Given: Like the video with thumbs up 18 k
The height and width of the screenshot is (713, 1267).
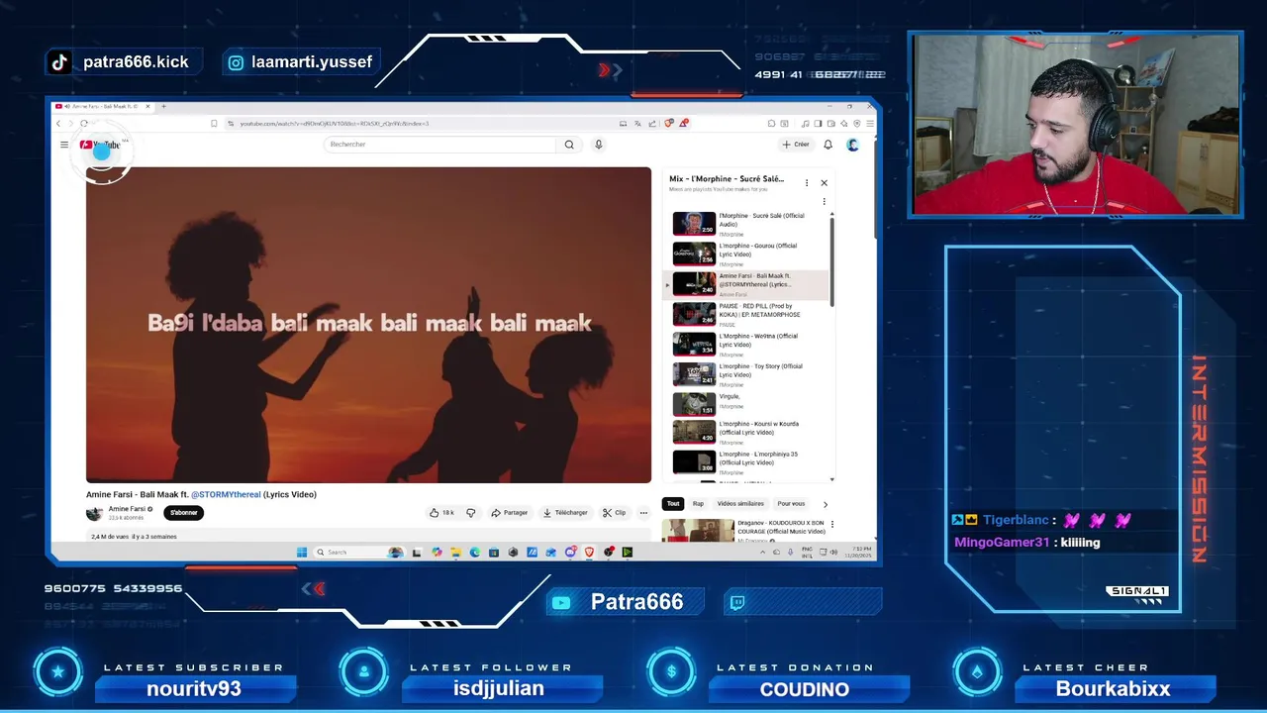Looking at the screenshot, I should point(441,513).
